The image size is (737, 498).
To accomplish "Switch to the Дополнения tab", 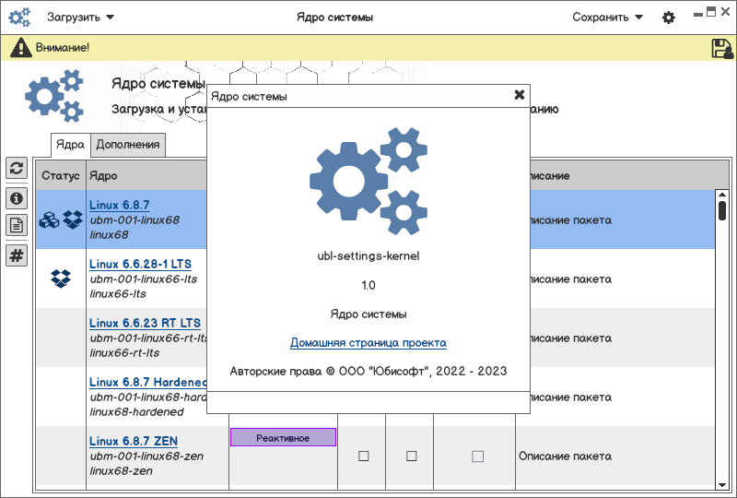I will [x=128, y=145].
